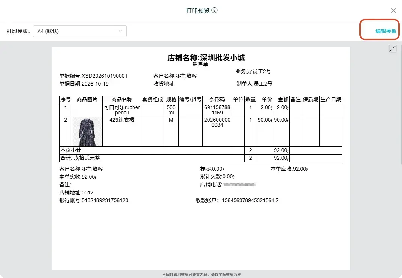Click the barcode 6911567881169 cell
The width and height of the screenshot is (402, 278).
point(217,110)
